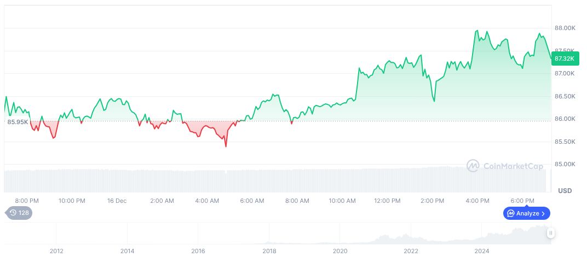The height and width of the screenshot is (257, 587).
Task: Click the 2018 year label on the overview timeline
Action: coord(269,251)
